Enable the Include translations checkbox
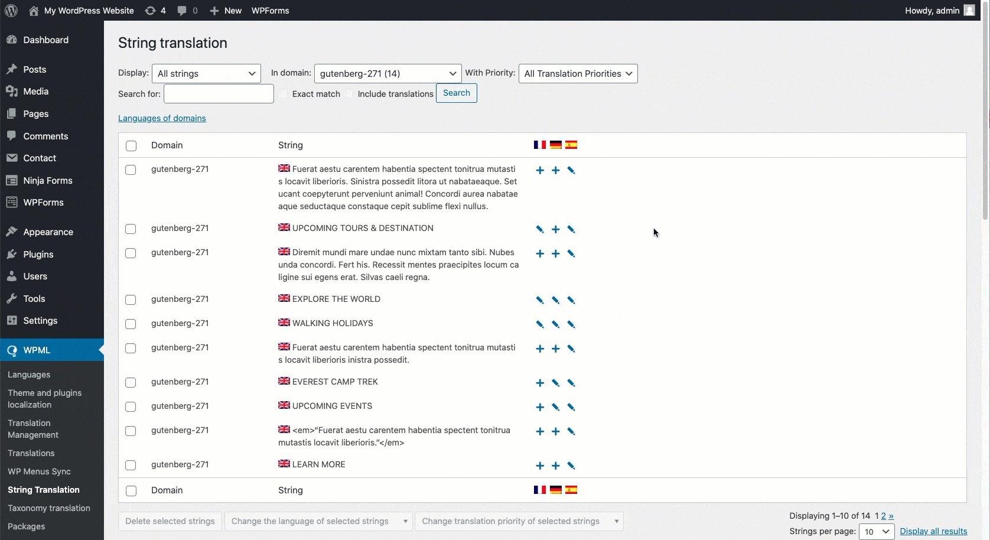 point(349,94)
